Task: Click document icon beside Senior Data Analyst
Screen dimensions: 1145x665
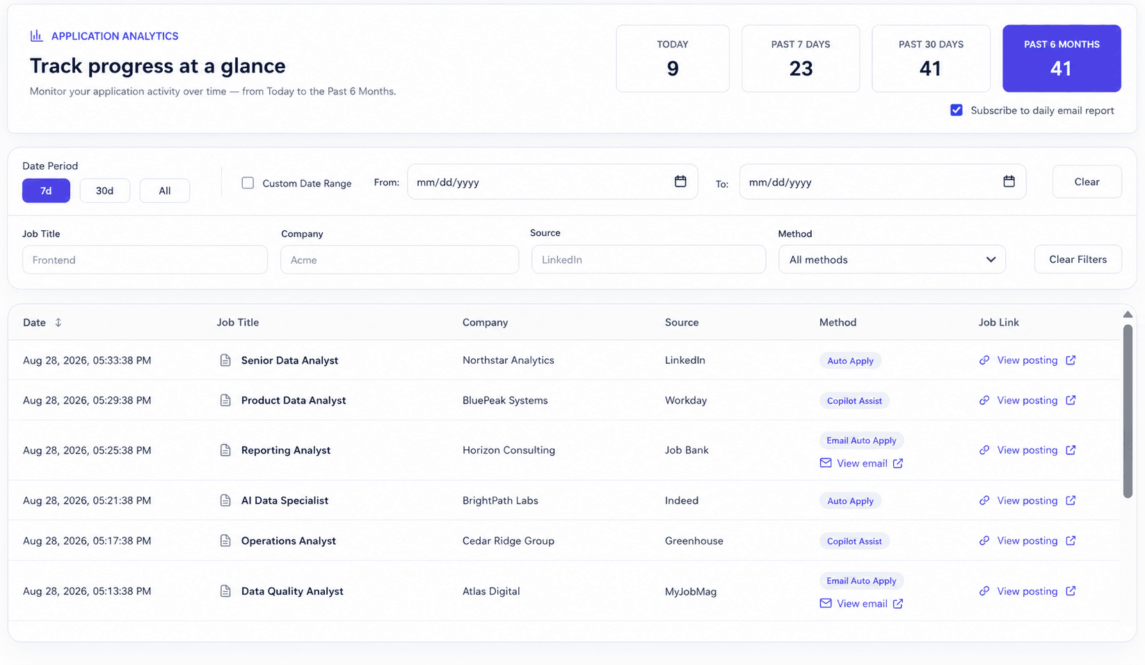Action: tap(225, 360)
